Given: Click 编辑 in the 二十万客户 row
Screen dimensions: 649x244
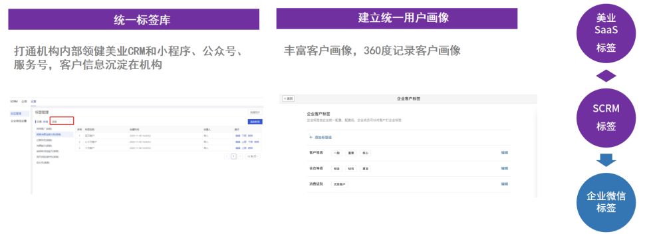Looking at the screenshot, I should point(237,142).
